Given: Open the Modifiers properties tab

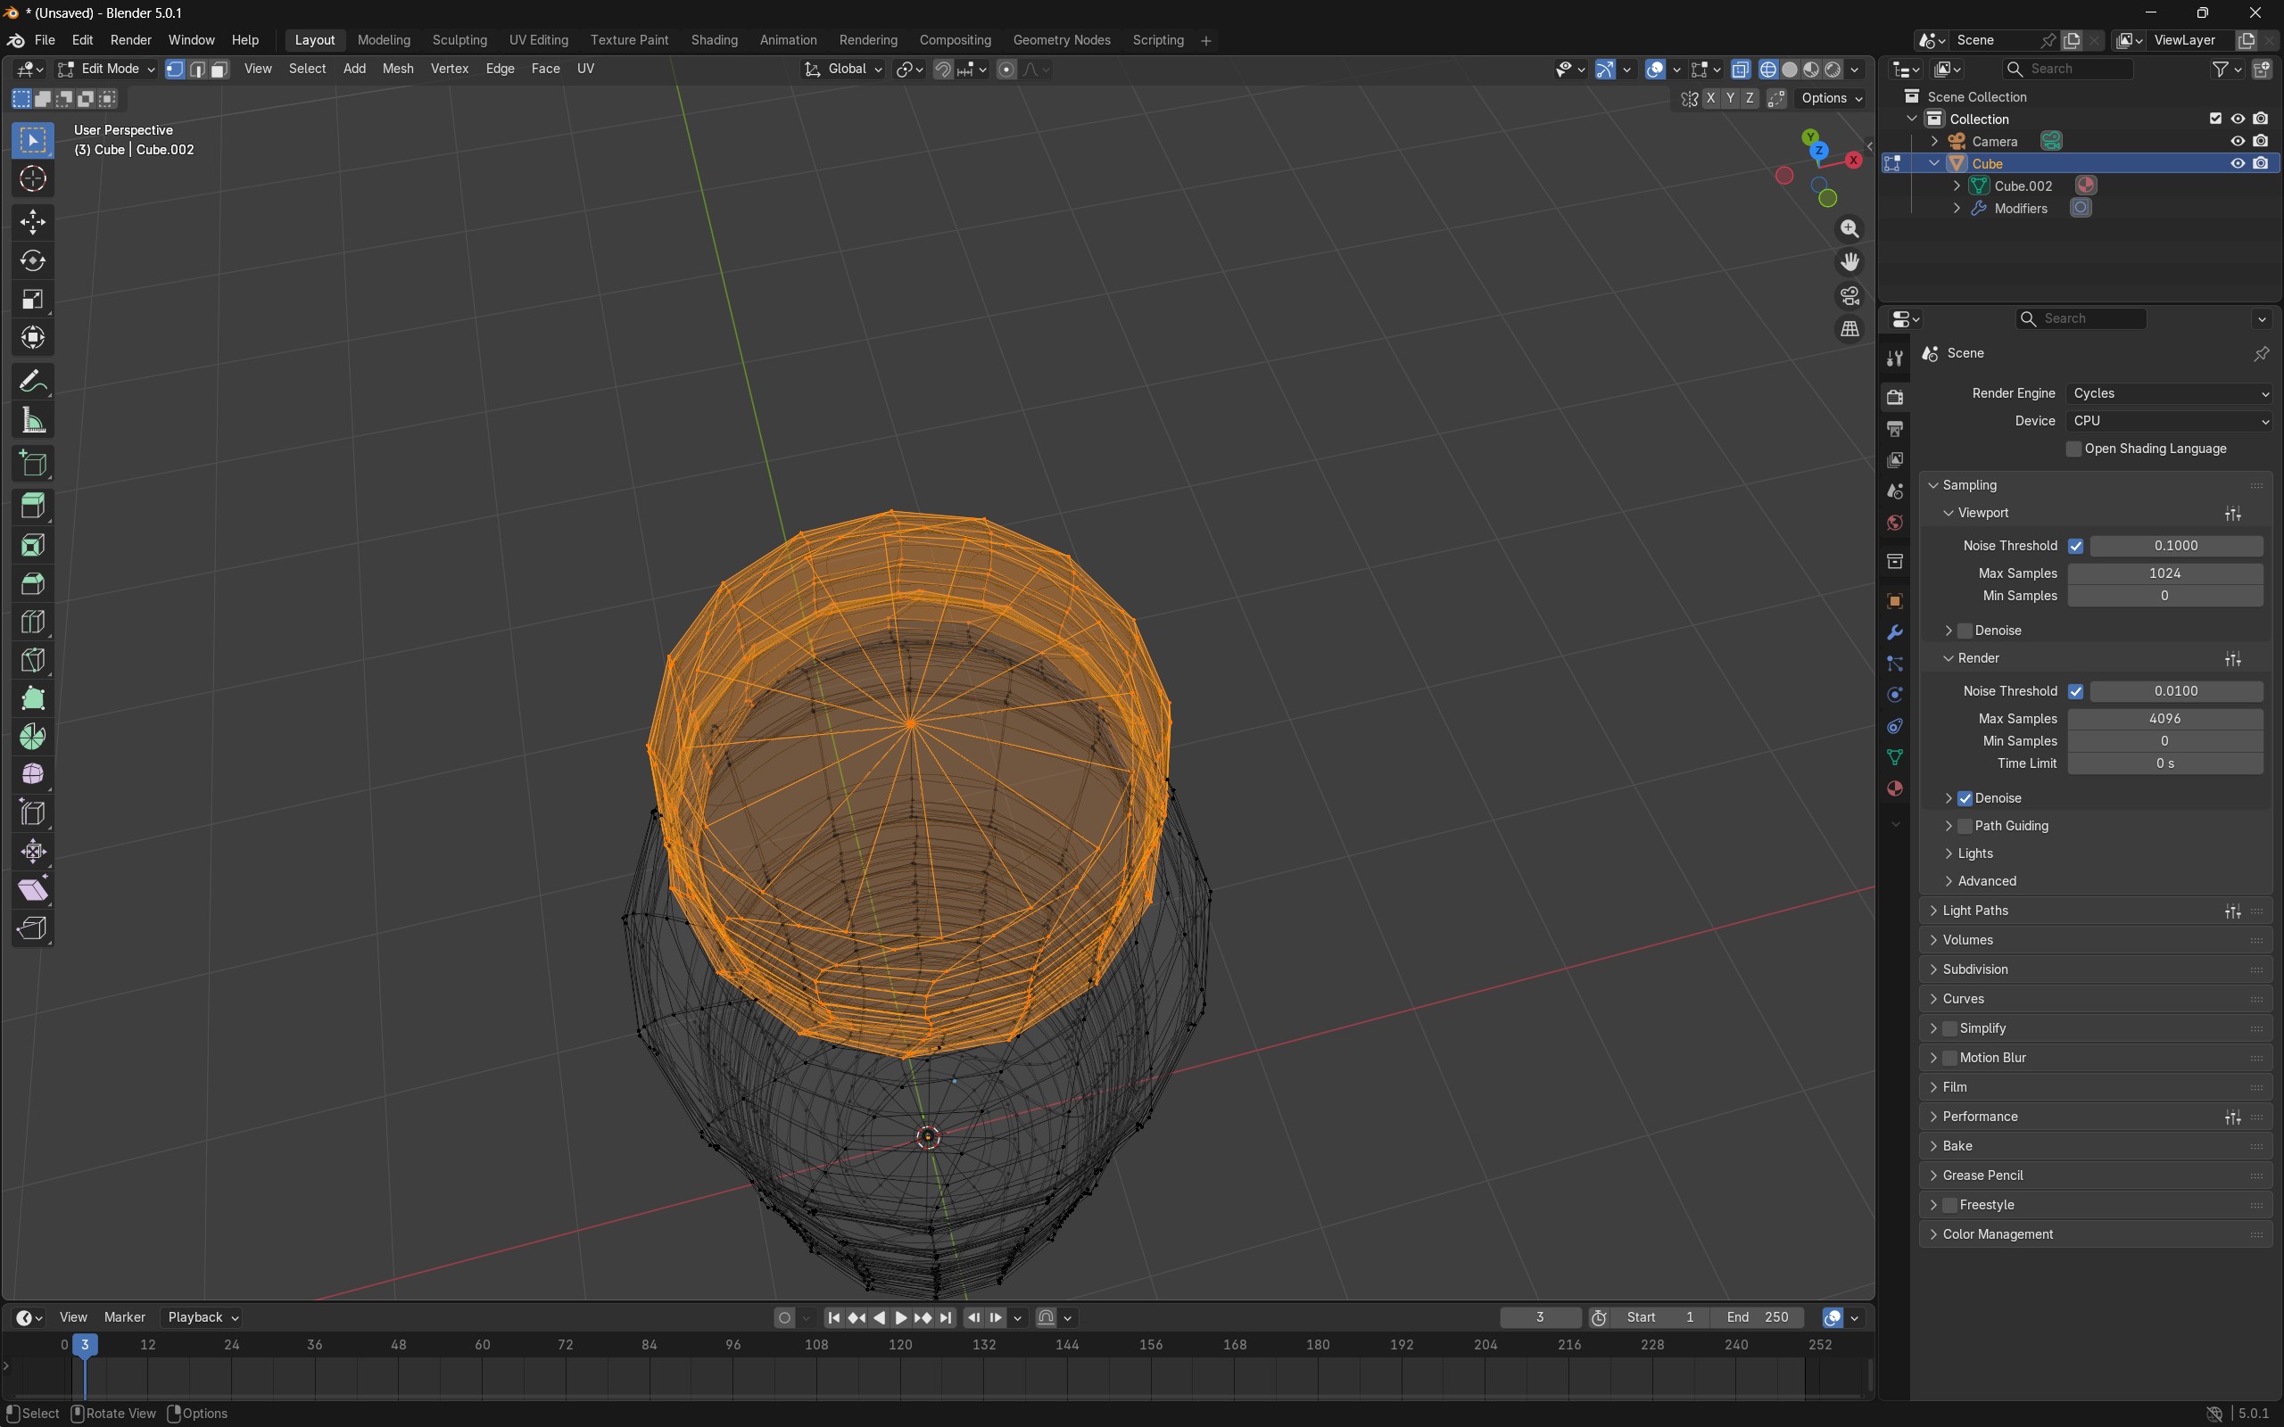Looking at the screenshot, I should click(1894, 632).
